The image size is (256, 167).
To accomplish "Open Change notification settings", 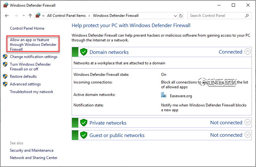I will [34, 57].
